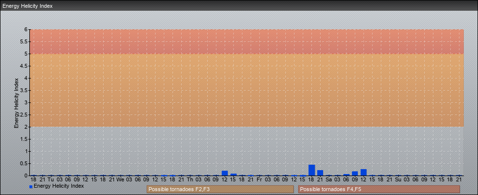Click the red F4,F5 zone above 5
478x195 pixels.
pos(247,41)
